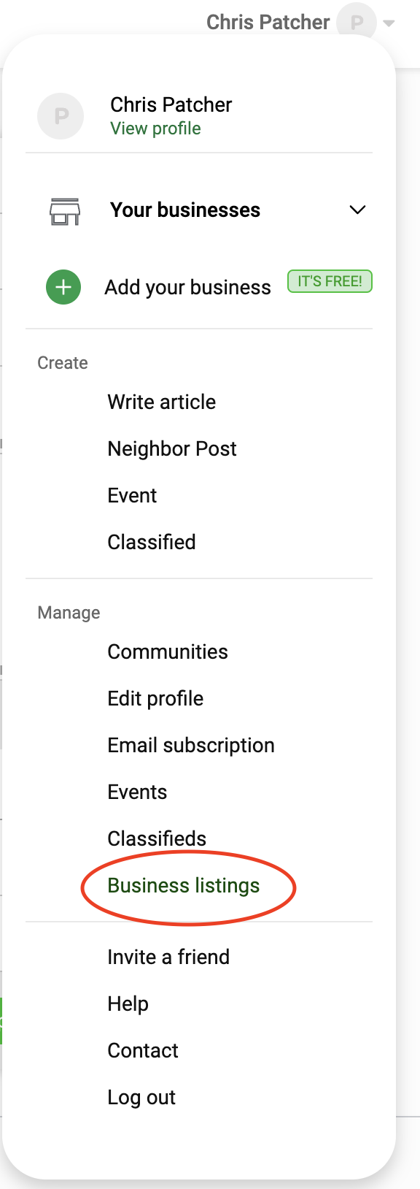Expand the Your businesses chevron
The image size is (420, 1189).
[x=357, y=210]
